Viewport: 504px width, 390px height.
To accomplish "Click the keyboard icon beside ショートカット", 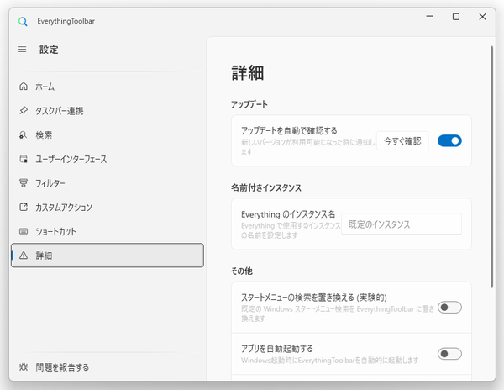I will [x=24, y=231].
